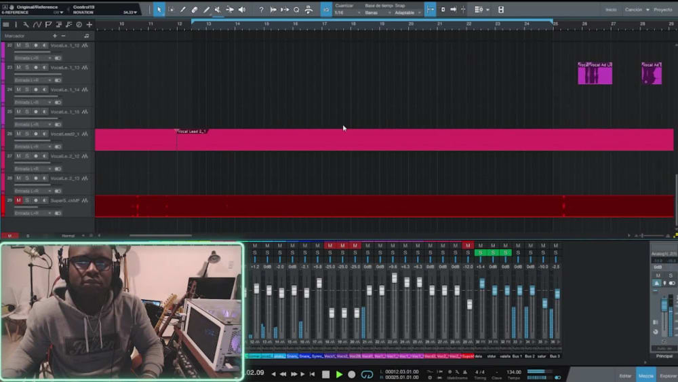The image size is (678, 382).
Task: Open the tempo track clock icon
Action: pos(79,24)
